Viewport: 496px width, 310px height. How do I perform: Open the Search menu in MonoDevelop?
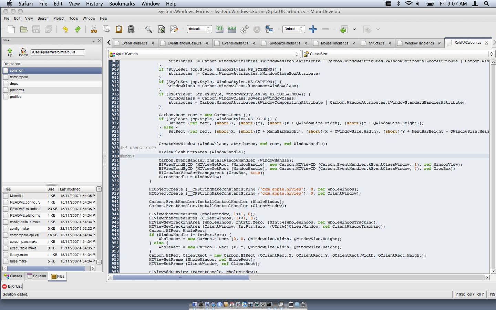43,19
